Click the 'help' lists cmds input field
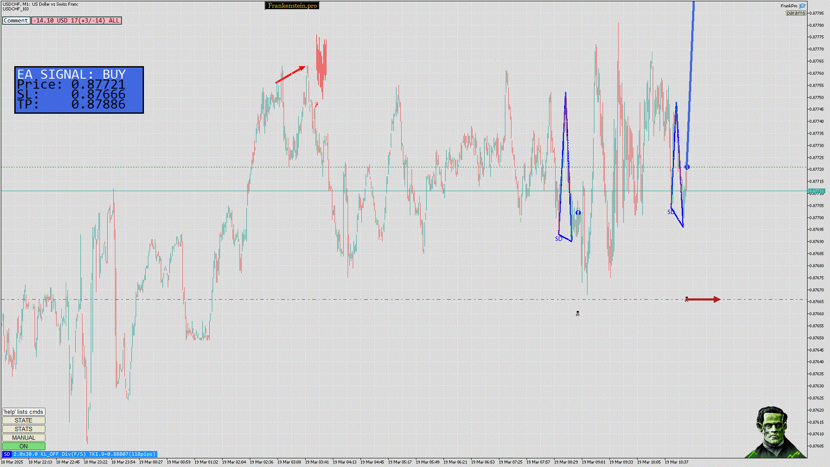The image size is (830, 467). [24, 412]
